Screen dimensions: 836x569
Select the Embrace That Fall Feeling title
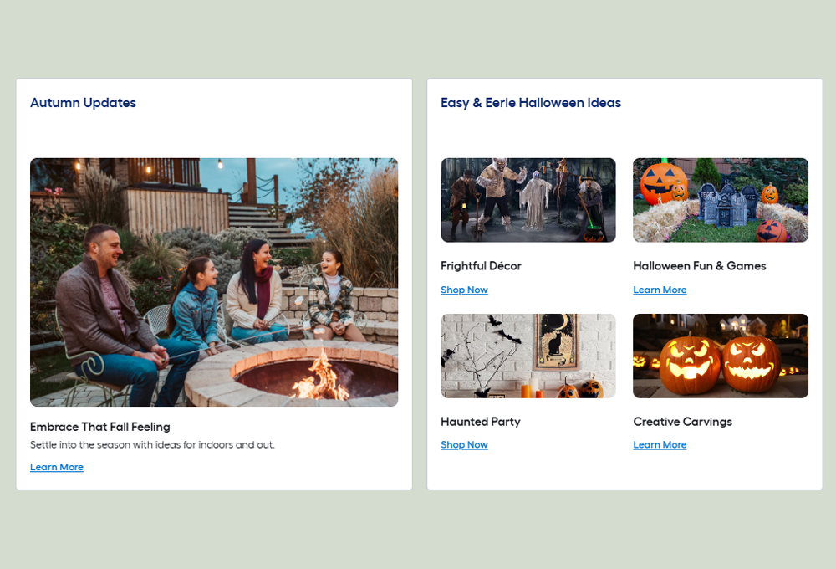[x=100, y=427]
